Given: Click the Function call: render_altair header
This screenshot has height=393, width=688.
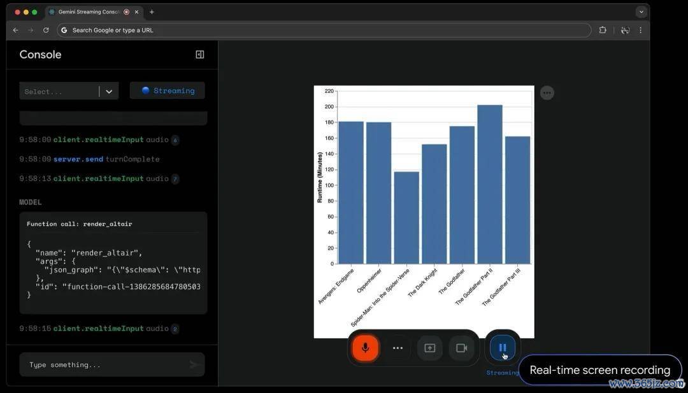Looking at the screenshot, I should (80, 224).
